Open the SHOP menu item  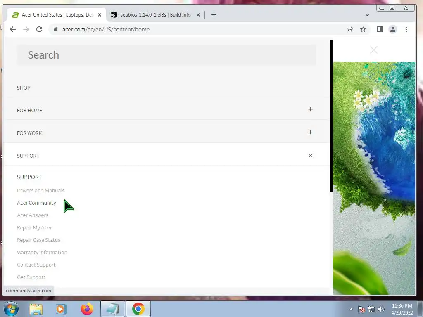tap(24, 88)
